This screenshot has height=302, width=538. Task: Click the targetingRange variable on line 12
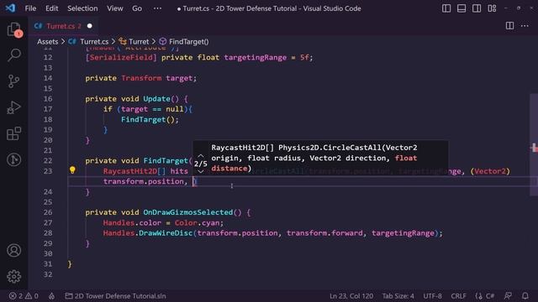(x=256, y=58)
